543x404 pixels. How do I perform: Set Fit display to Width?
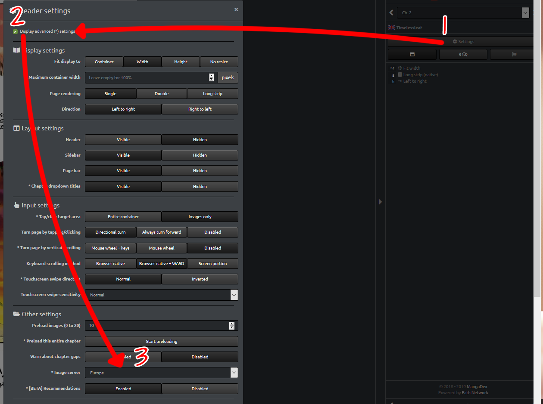[x=142, y=62]
